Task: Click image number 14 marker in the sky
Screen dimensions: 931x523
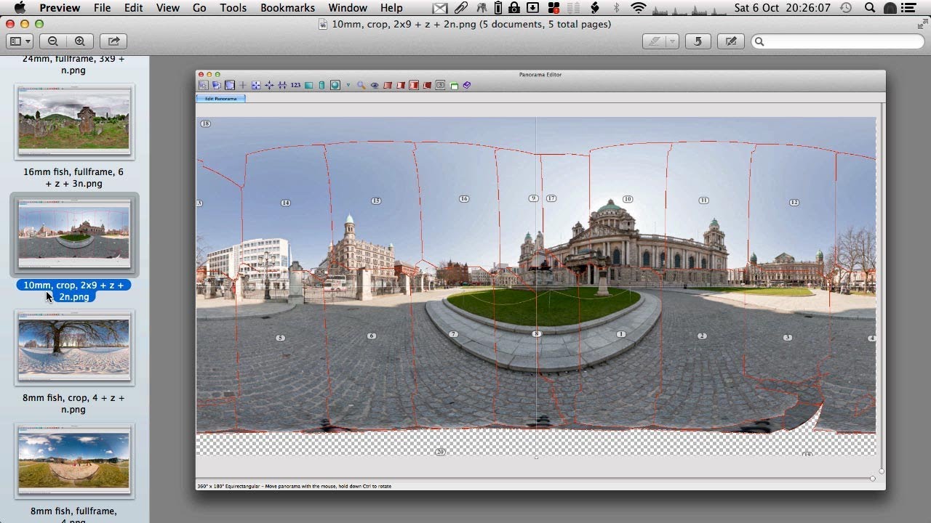Action: click(286, 203)
